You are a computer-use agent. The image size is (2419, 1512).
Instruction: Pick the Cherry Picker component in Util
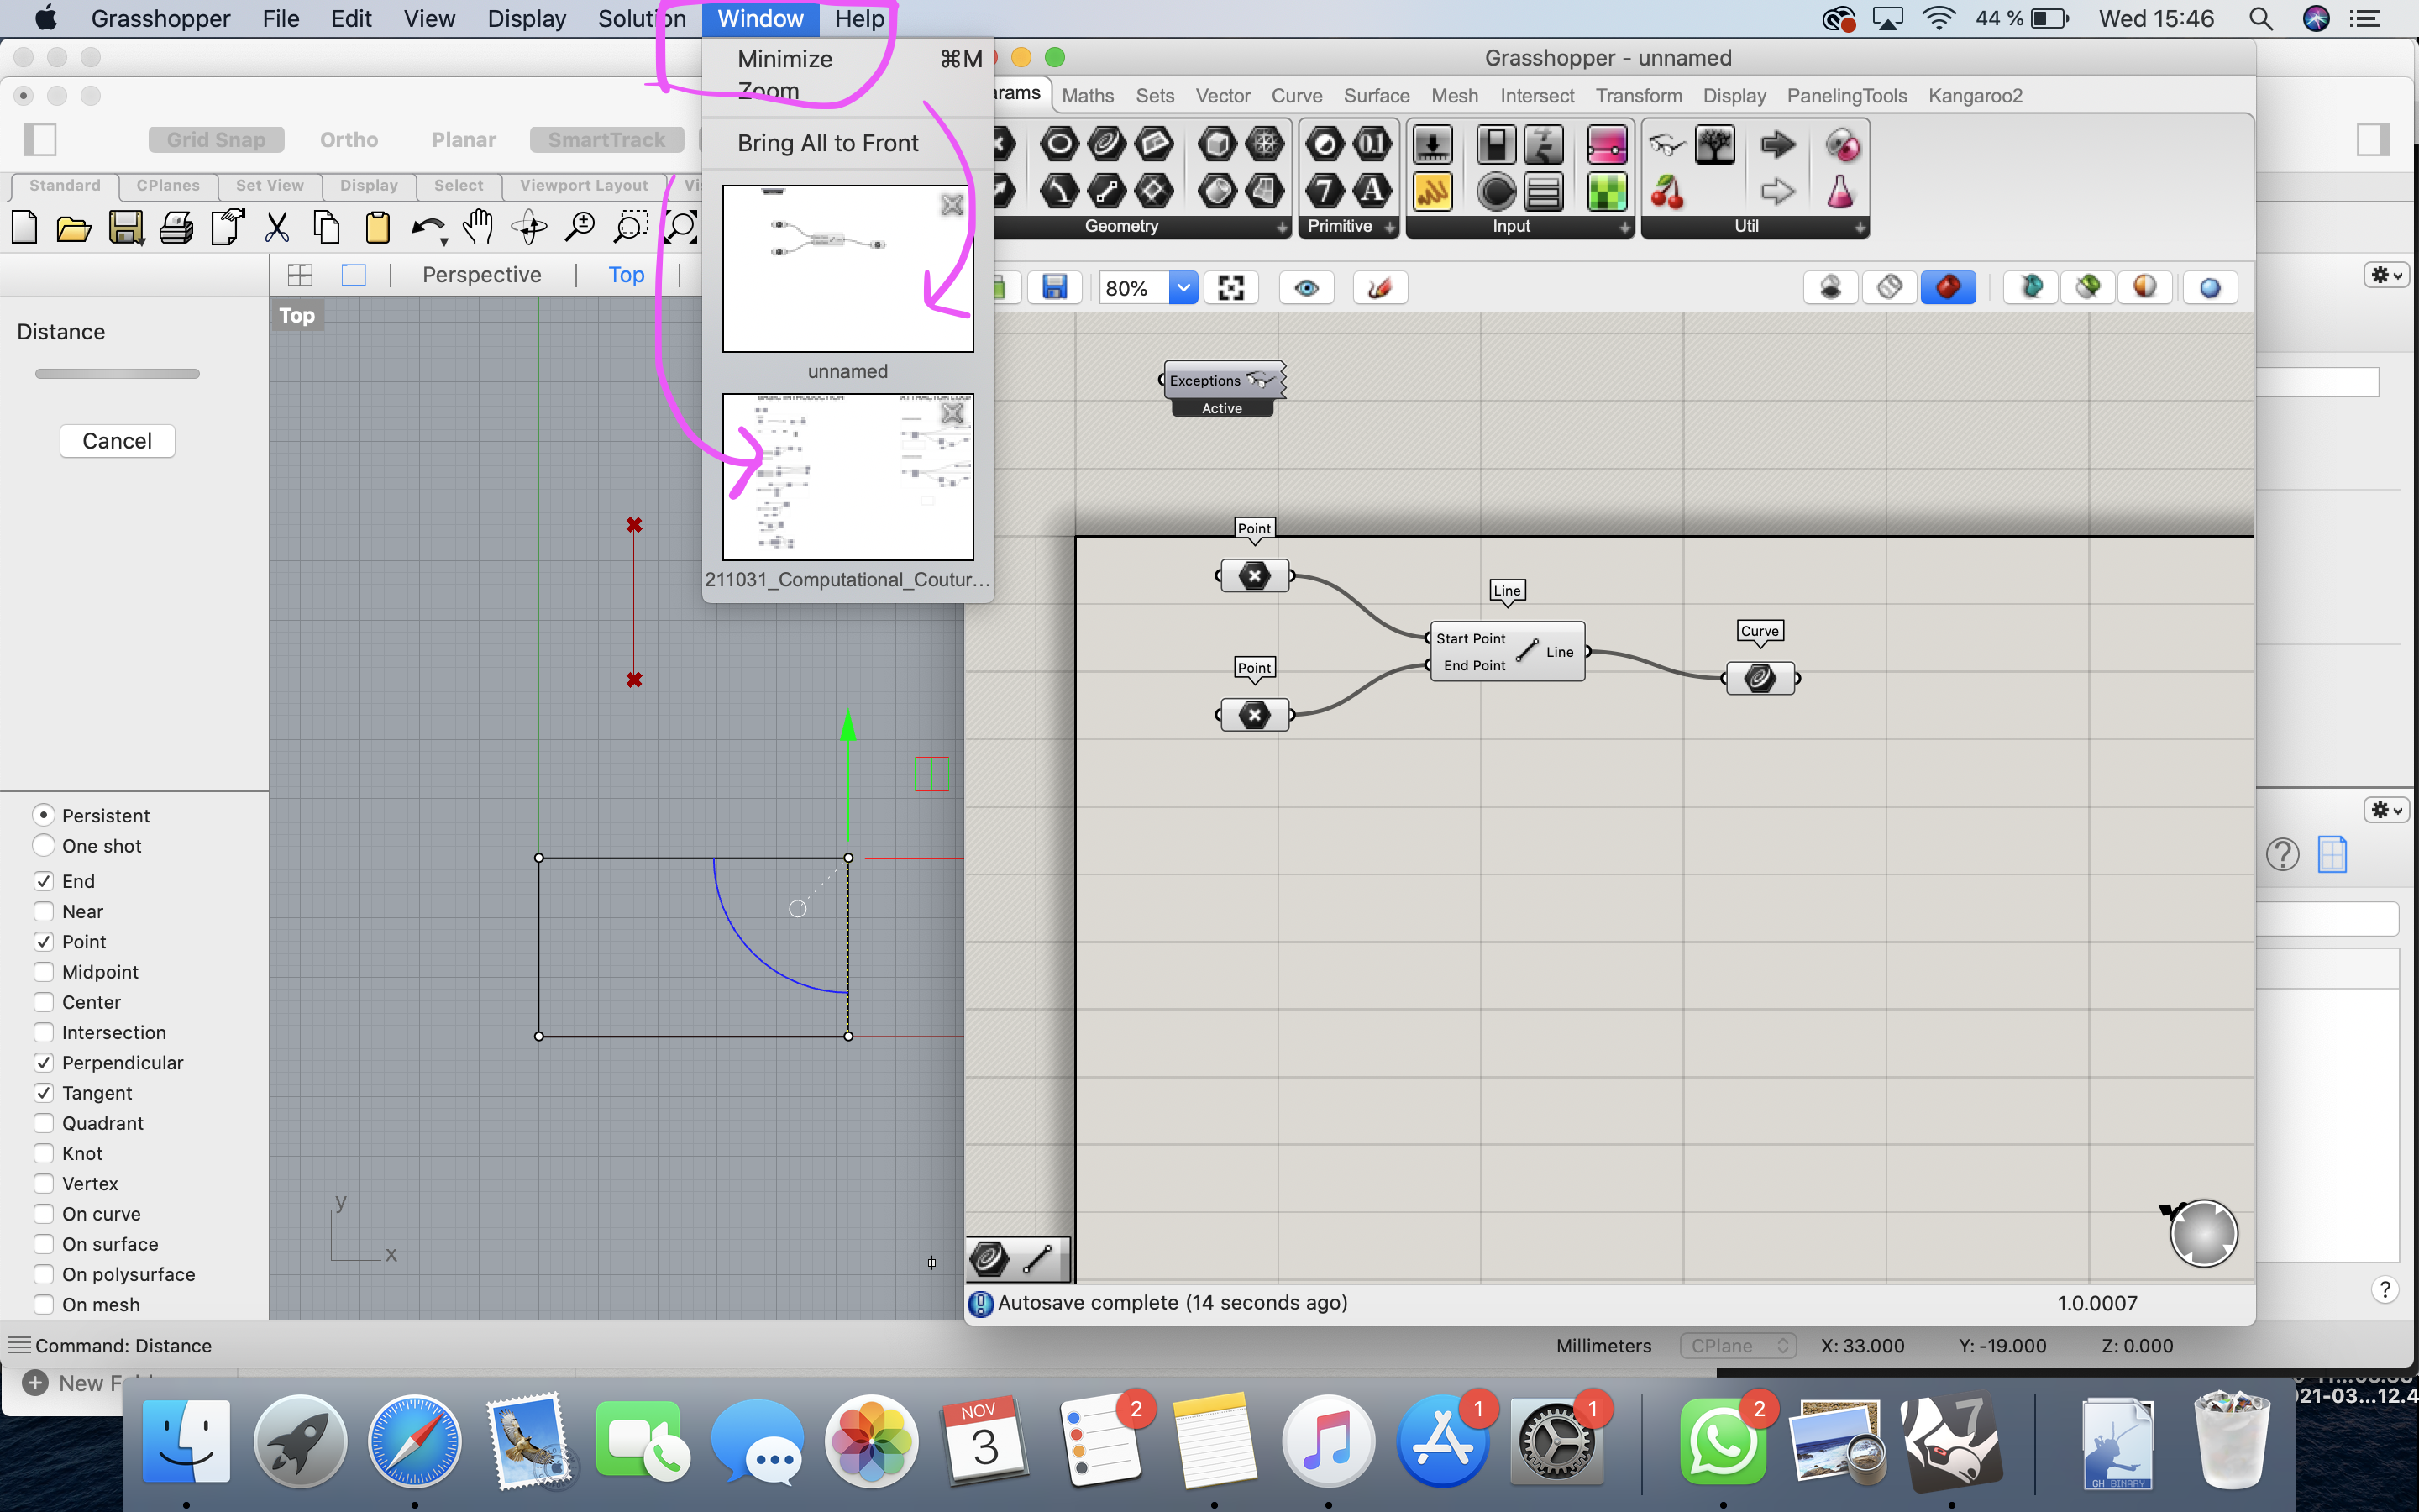click(1666, 191)
